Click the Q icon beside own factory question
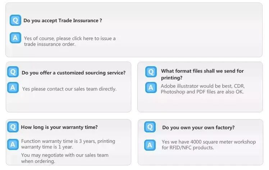269x170 pixels. [150, 127]
